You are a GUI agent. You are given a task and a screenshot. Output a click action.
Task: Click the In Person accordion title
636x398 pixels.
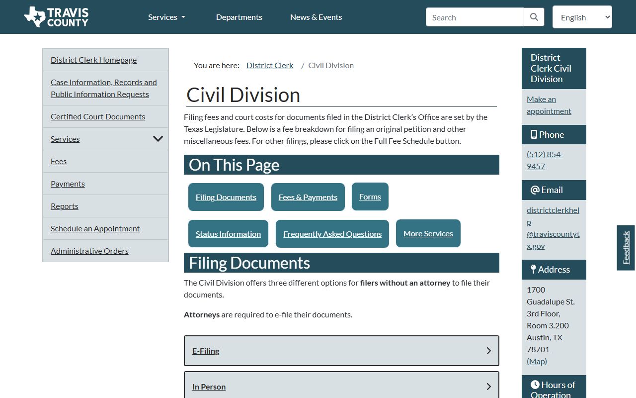(x=209, y=387)
